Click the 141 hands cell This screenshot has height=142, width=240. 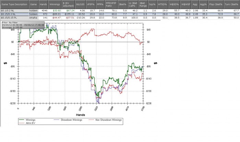click(43, 18)
